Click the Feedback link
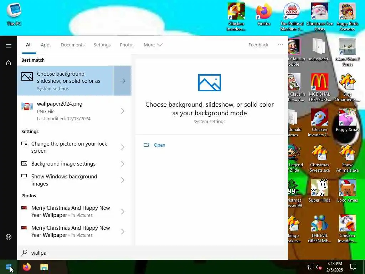The height and width of the screenshot is (274, 365). (x=258, y=45)
